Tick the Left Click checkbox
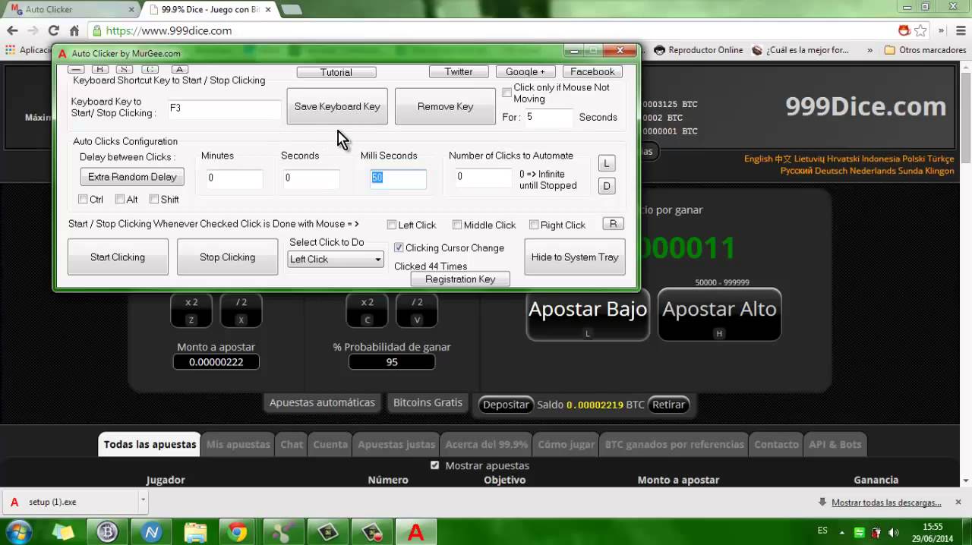The width and height of the screenshot is (972, 545). tap(392, 225)
